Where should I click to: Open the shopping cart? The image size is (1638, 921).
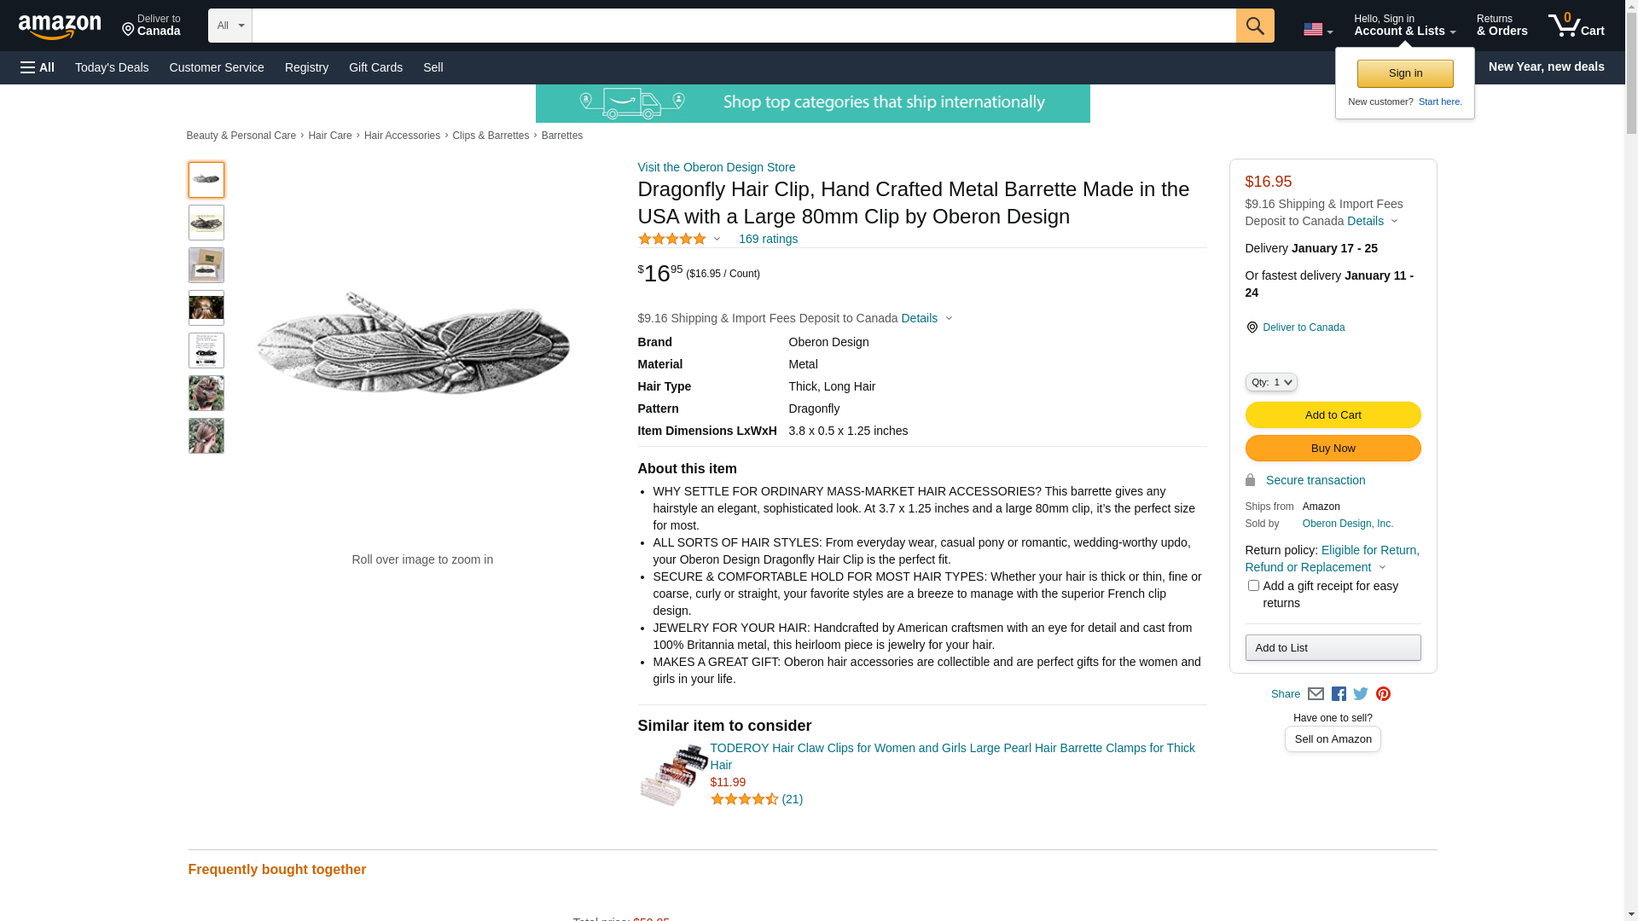[x=1576, y=26]
